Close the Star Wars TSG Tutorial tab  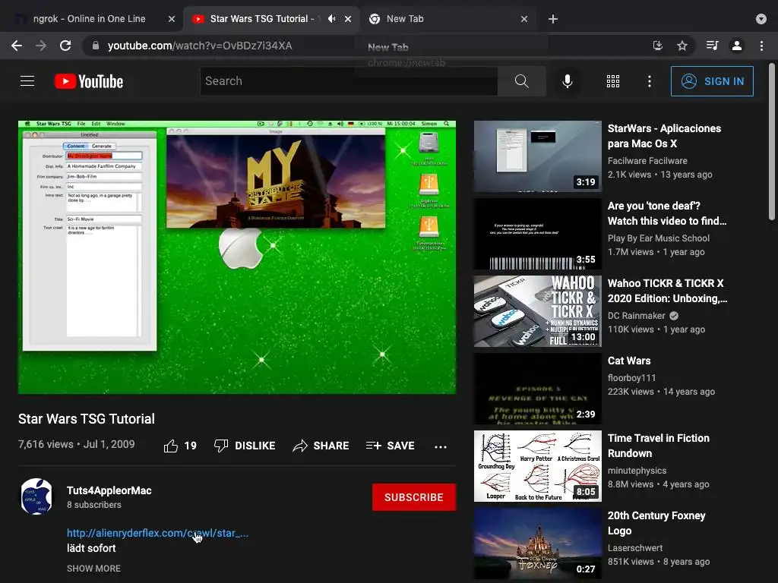pos(348,19)
